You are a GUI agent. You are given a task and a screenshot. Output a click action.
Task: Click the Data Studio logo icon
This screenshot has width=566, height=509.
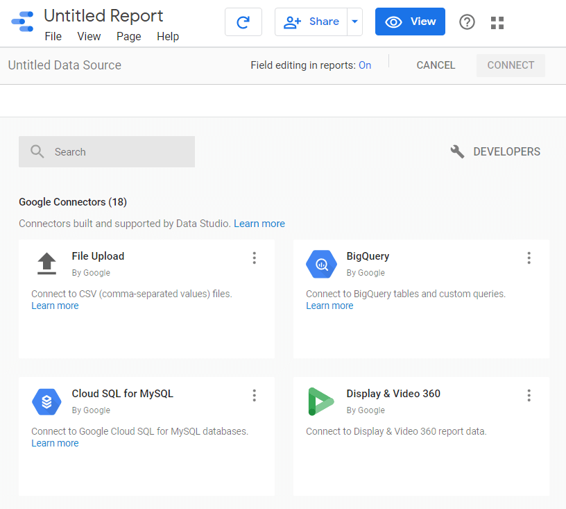[x=22, y=22]
